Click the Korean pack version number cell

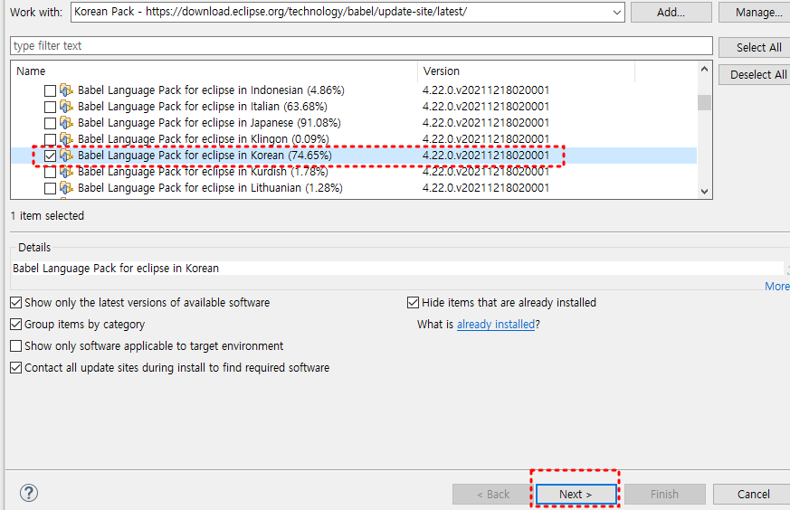coord(486,155)
